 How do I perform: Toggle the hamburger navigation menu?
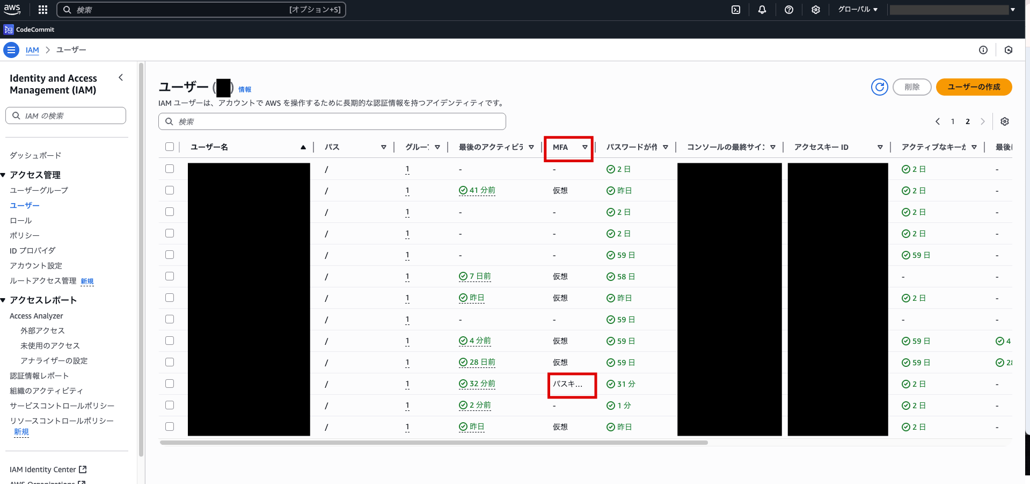pos(11,50)
